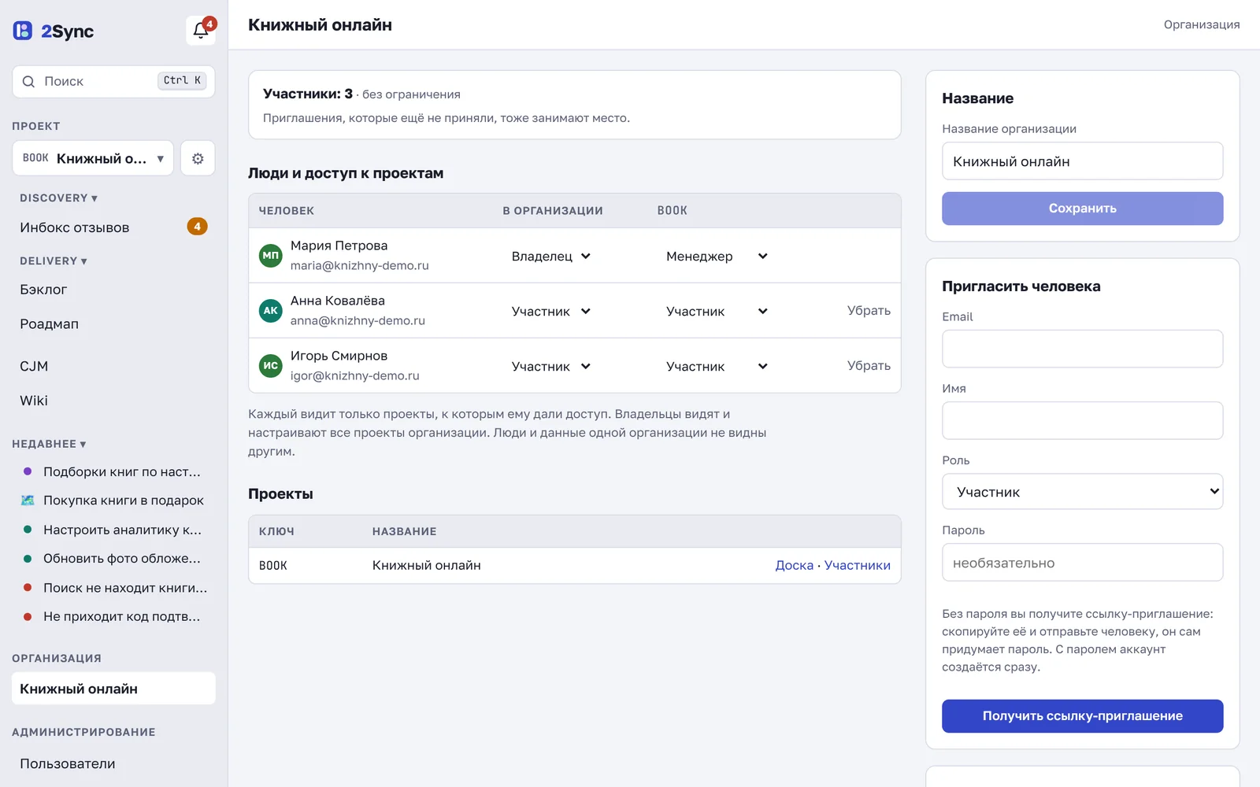Click the Email input field
Screen dimensions: 1260x787
[x=1082, y=349]
